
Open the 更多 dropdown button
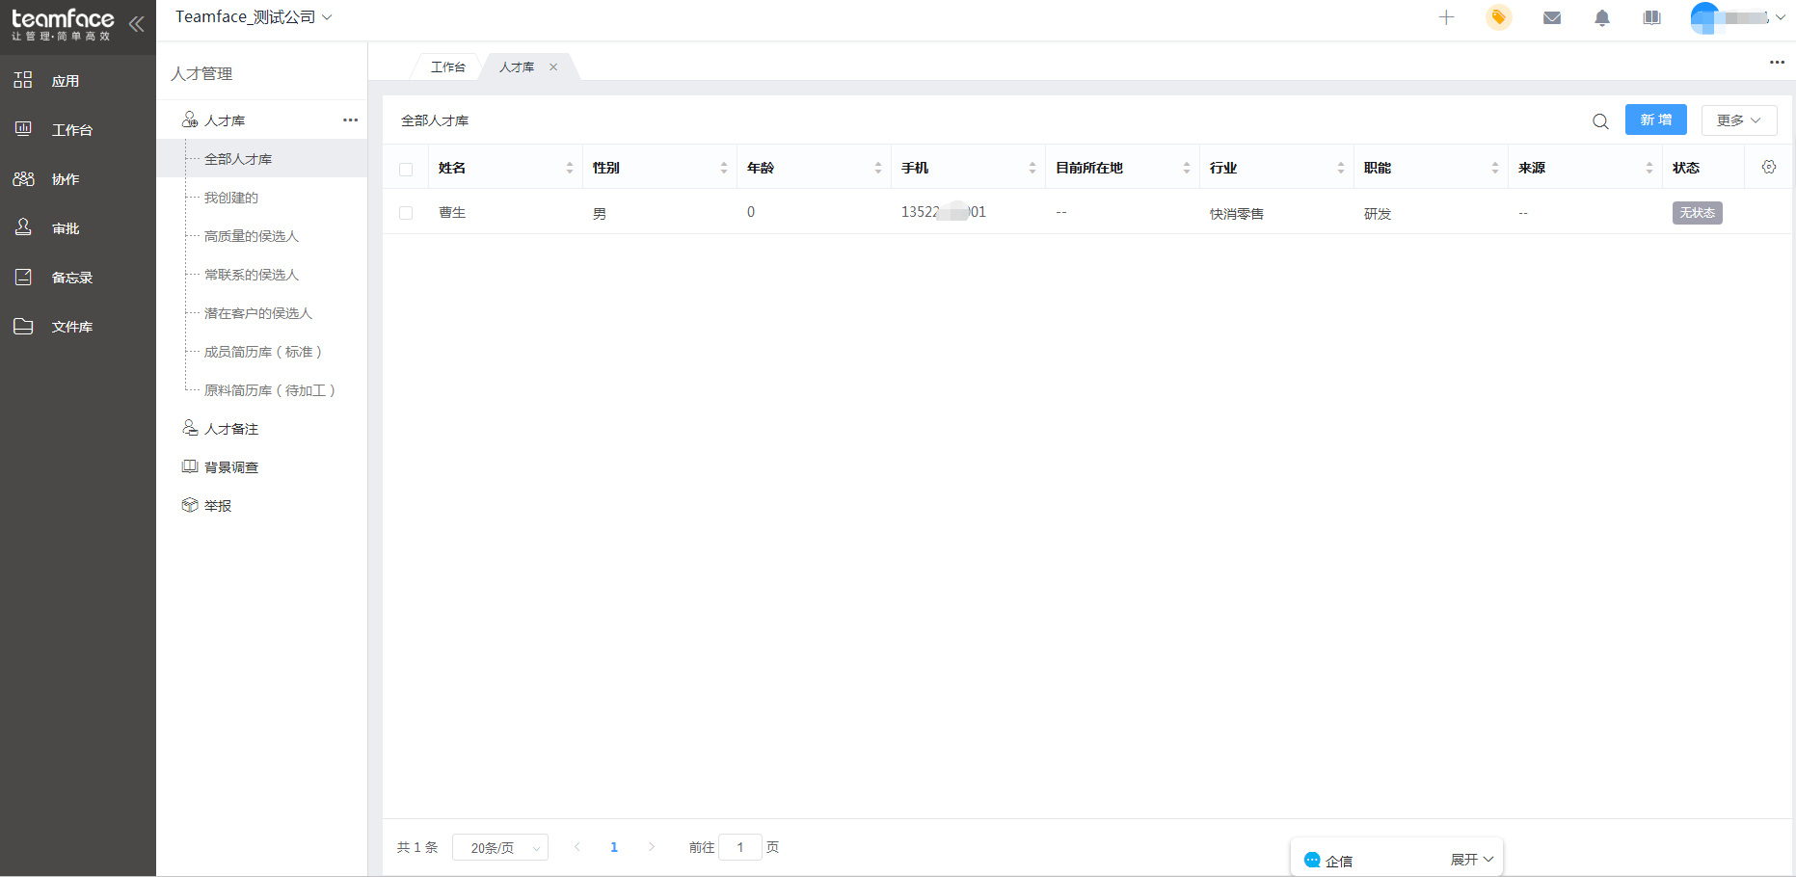[1739, 120]
